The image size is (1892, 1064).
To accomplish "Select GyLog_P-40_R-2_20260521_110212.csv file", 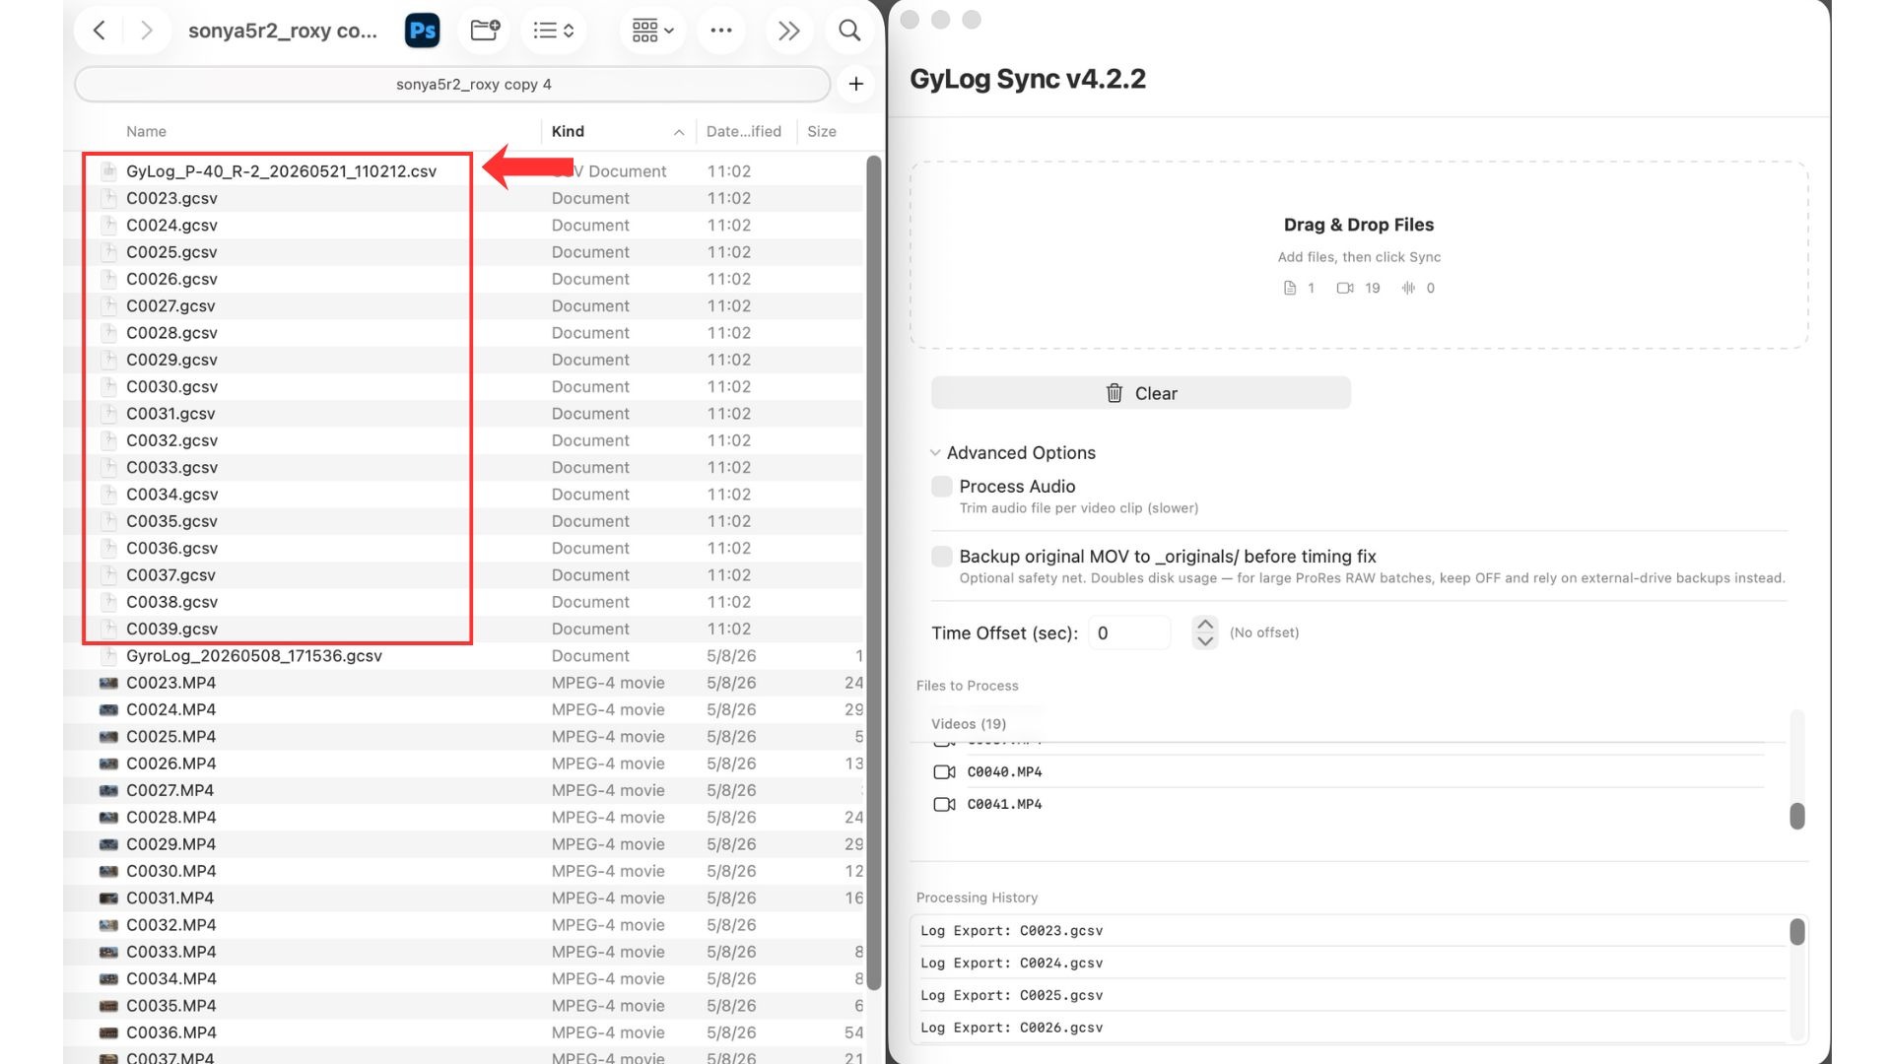I will [x=281, y=171].
